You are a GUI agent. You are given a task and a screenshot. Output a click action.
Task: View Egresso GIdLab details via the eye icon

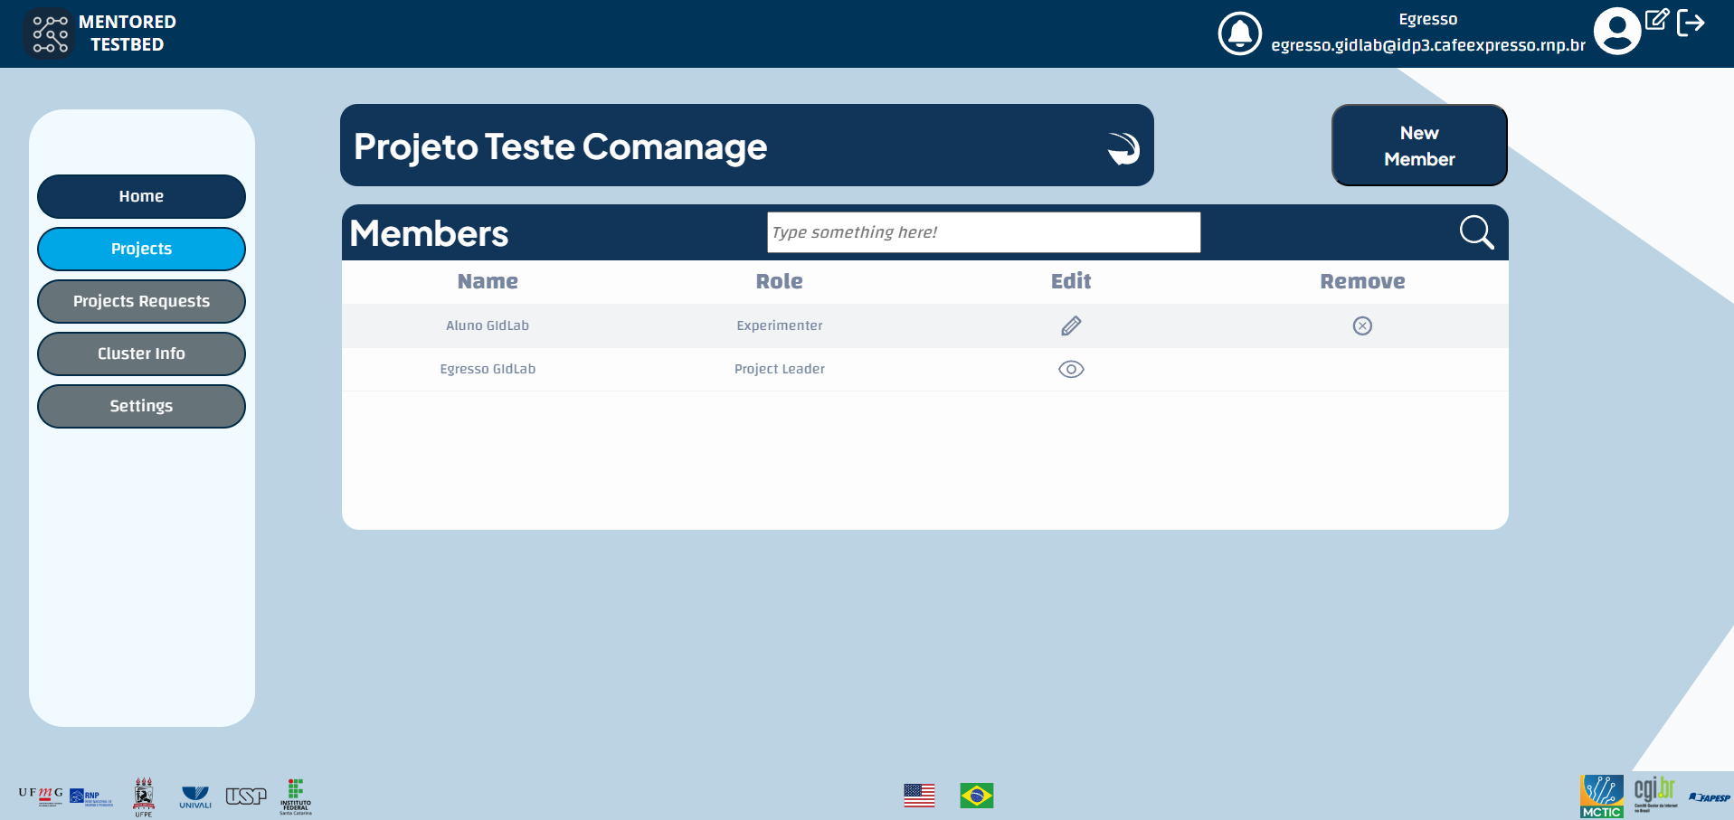pyautogui.click(x=1071, y=369)
